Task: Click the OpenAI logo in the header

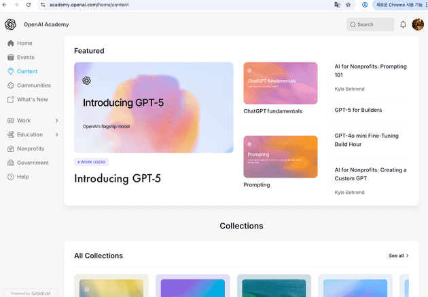Action: pos(10,24)
